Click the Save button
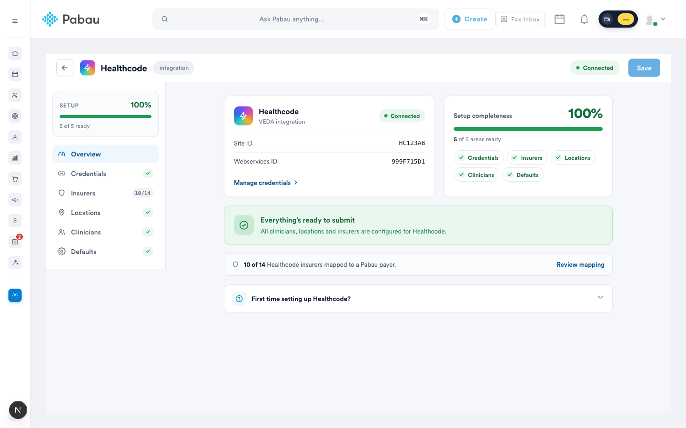The height and width of the screenshot is (428, 686). [x=644, y=68]
